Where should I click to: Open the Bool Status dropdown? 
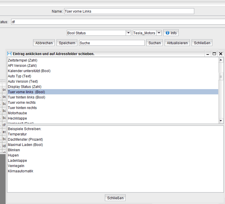tap(128, 33)
